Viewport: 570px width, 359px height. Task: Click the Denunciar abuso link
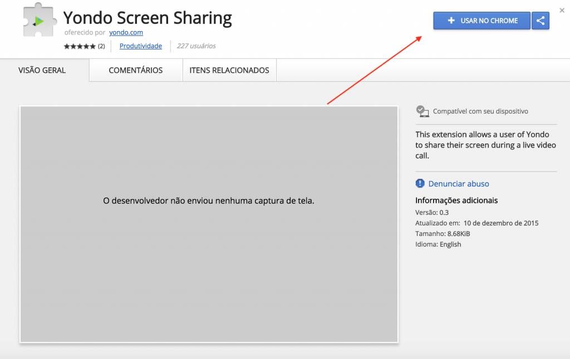tap(459, 184)
